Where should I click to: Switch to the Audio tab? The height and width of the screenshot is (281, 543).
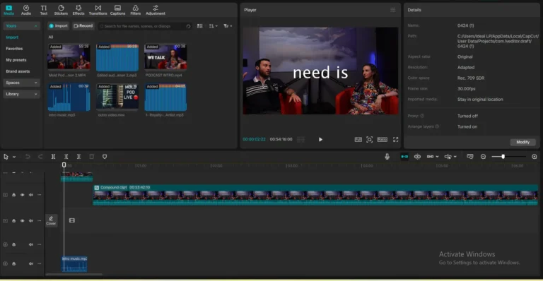pyautogui.click(x=26, y=10)
